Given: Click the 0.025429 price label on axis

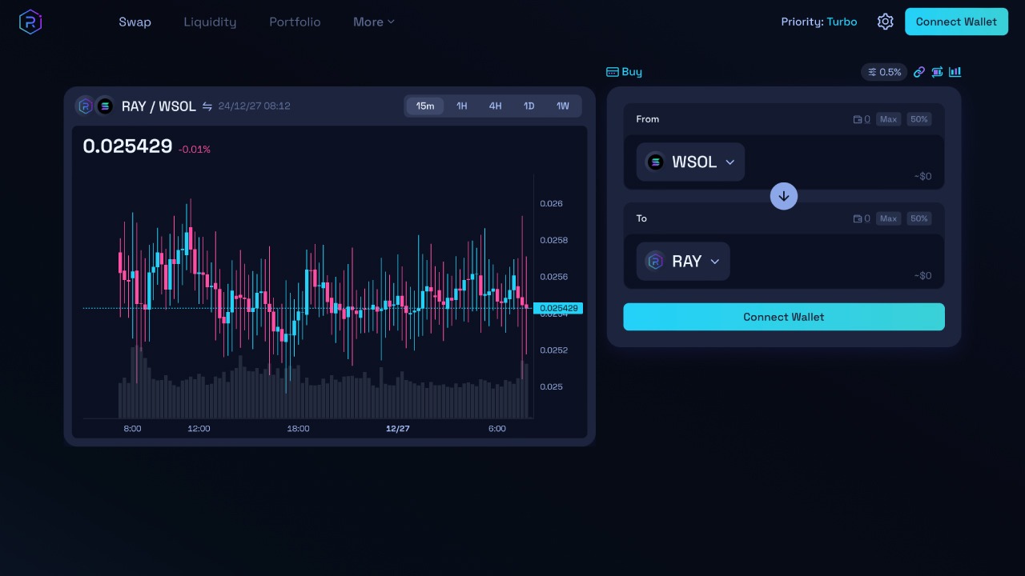Looking at the screenshot, I should pos(558,308).
